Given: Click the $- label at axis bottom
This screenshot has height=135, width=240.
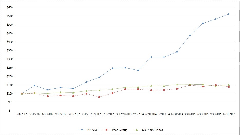Looking at the screenshot, I should tap(10, 111).
